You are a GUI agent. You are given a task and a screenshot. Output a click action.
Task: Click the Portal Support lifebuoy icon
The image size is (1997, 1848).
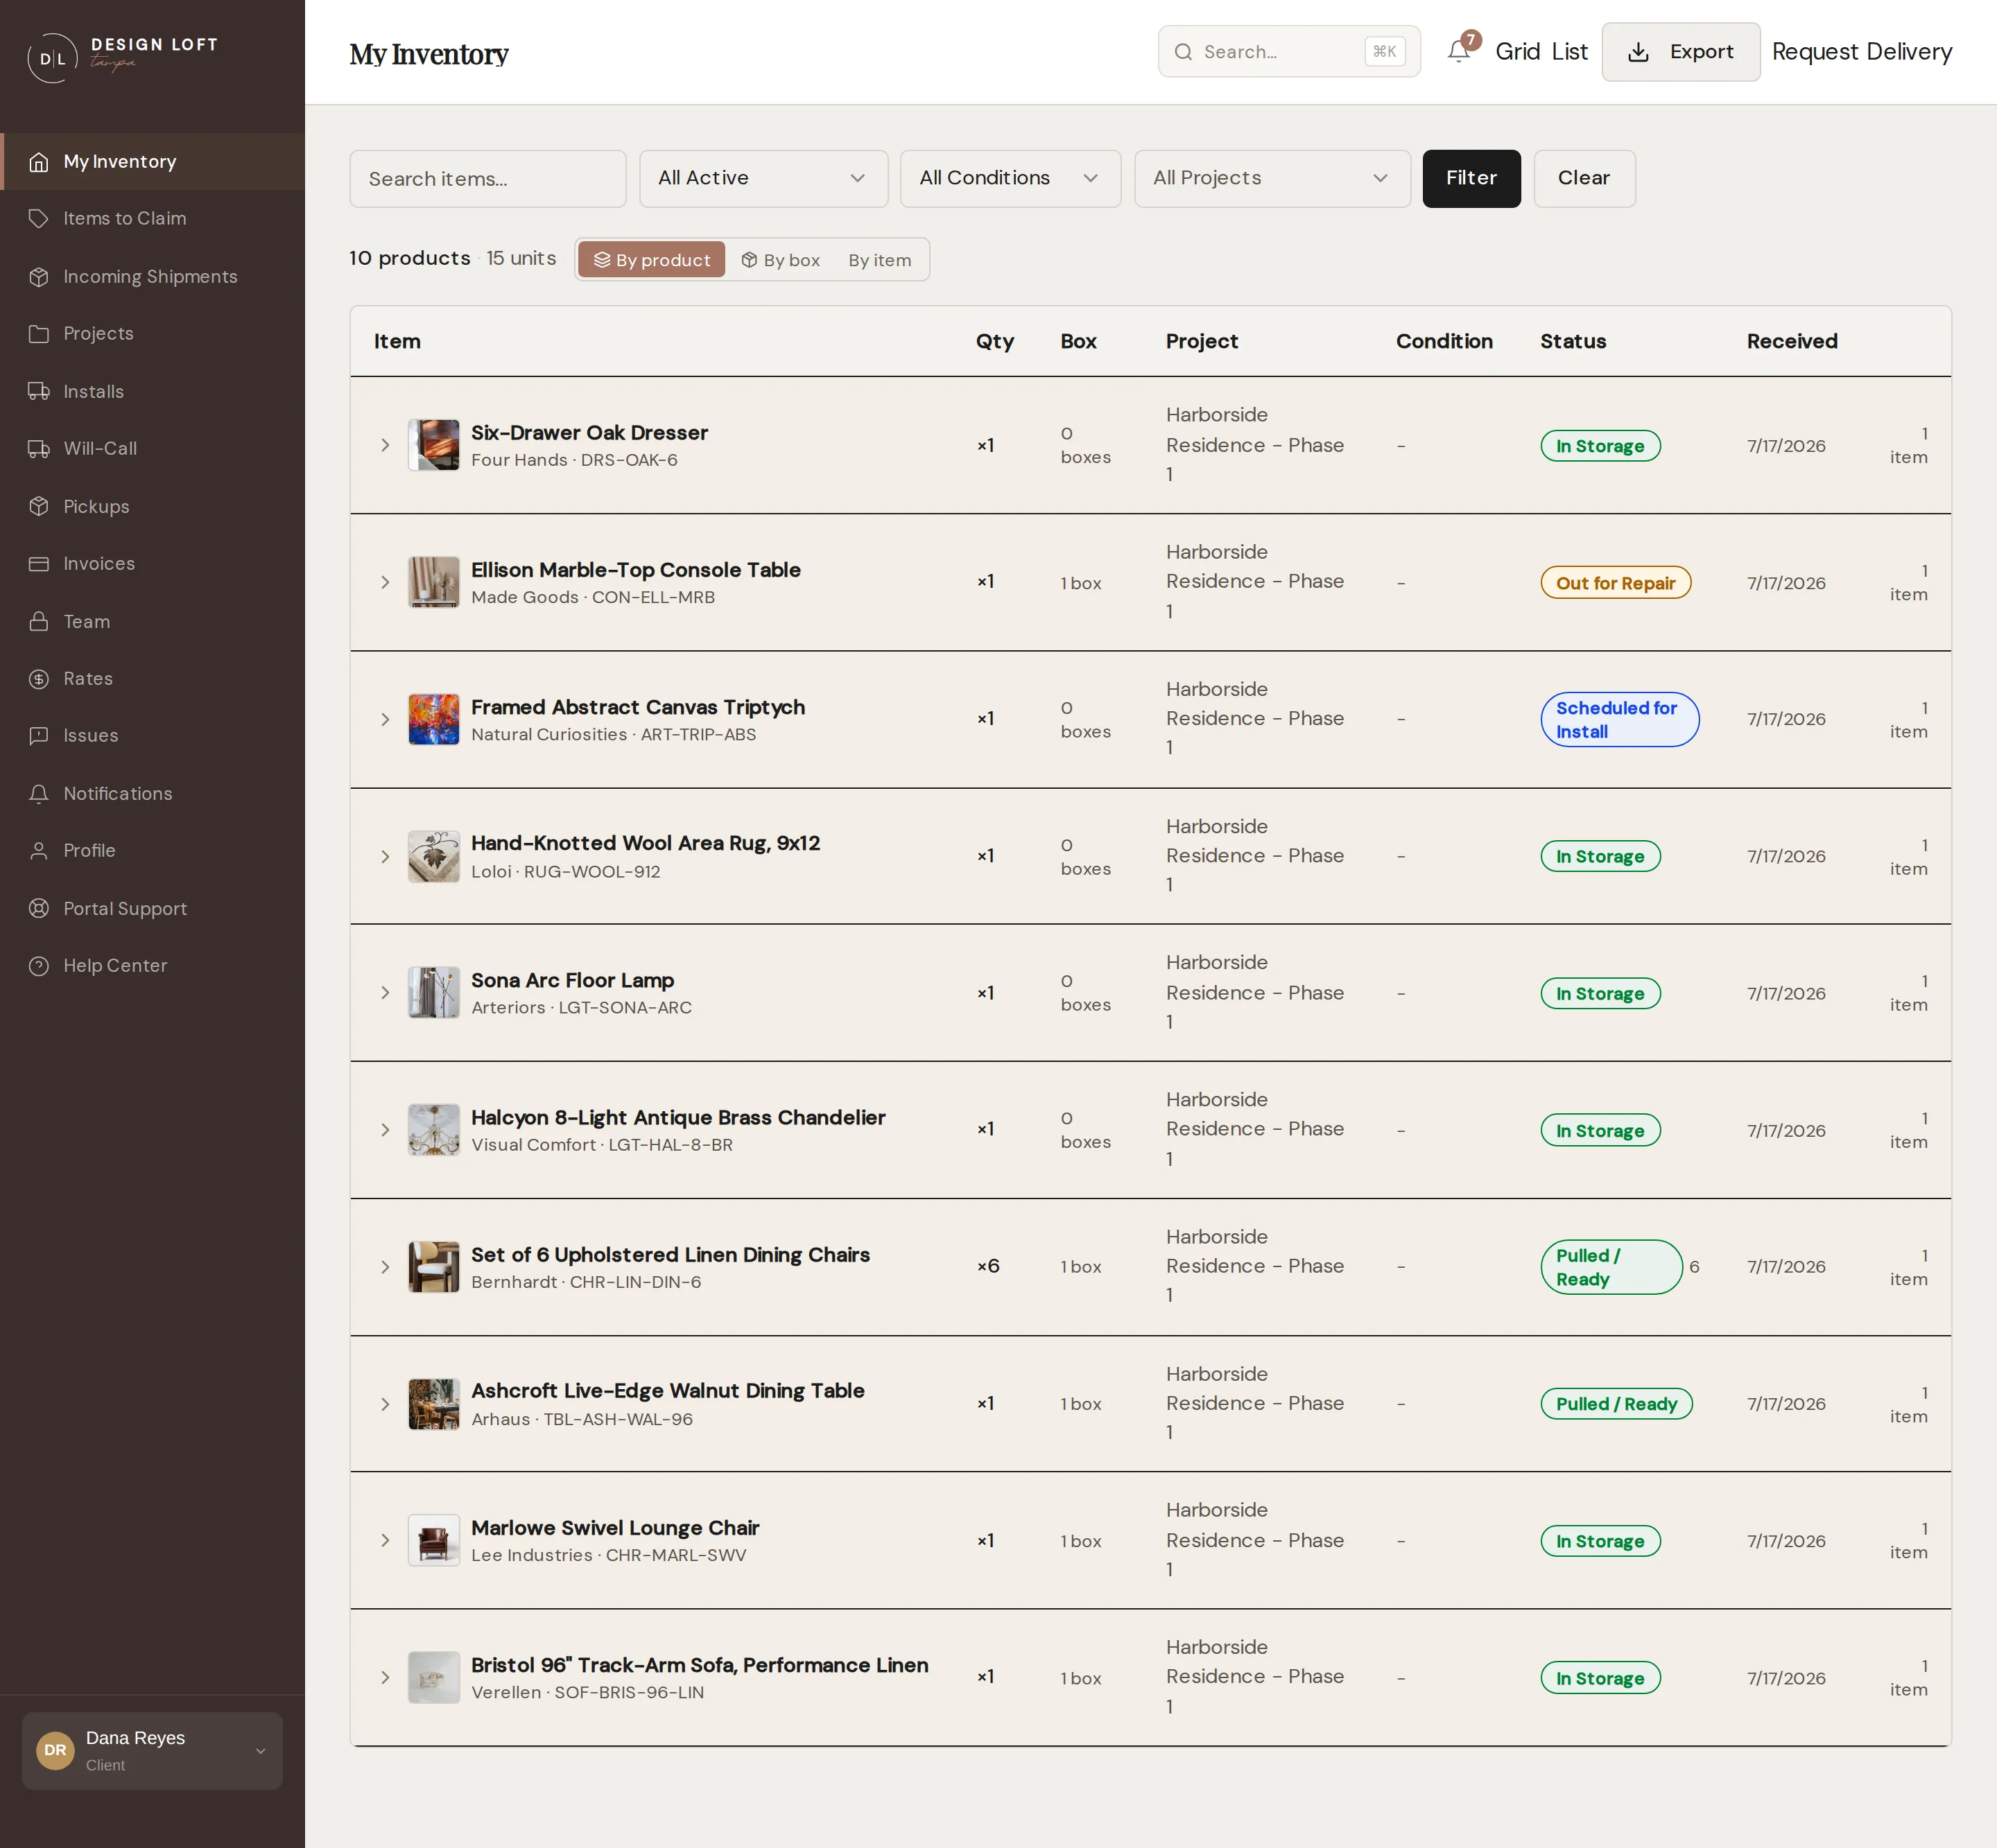[39, 908]
